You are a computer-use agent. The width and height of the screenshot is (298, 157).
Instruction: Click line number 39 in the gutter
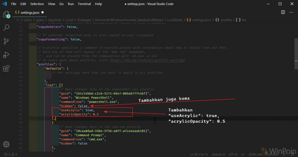coord(20,118)
